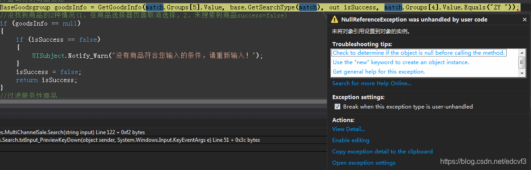Screen dimensions: 531x170
Task: Click the warning triangle icon in exception dialog
Action: coord(335,19)
